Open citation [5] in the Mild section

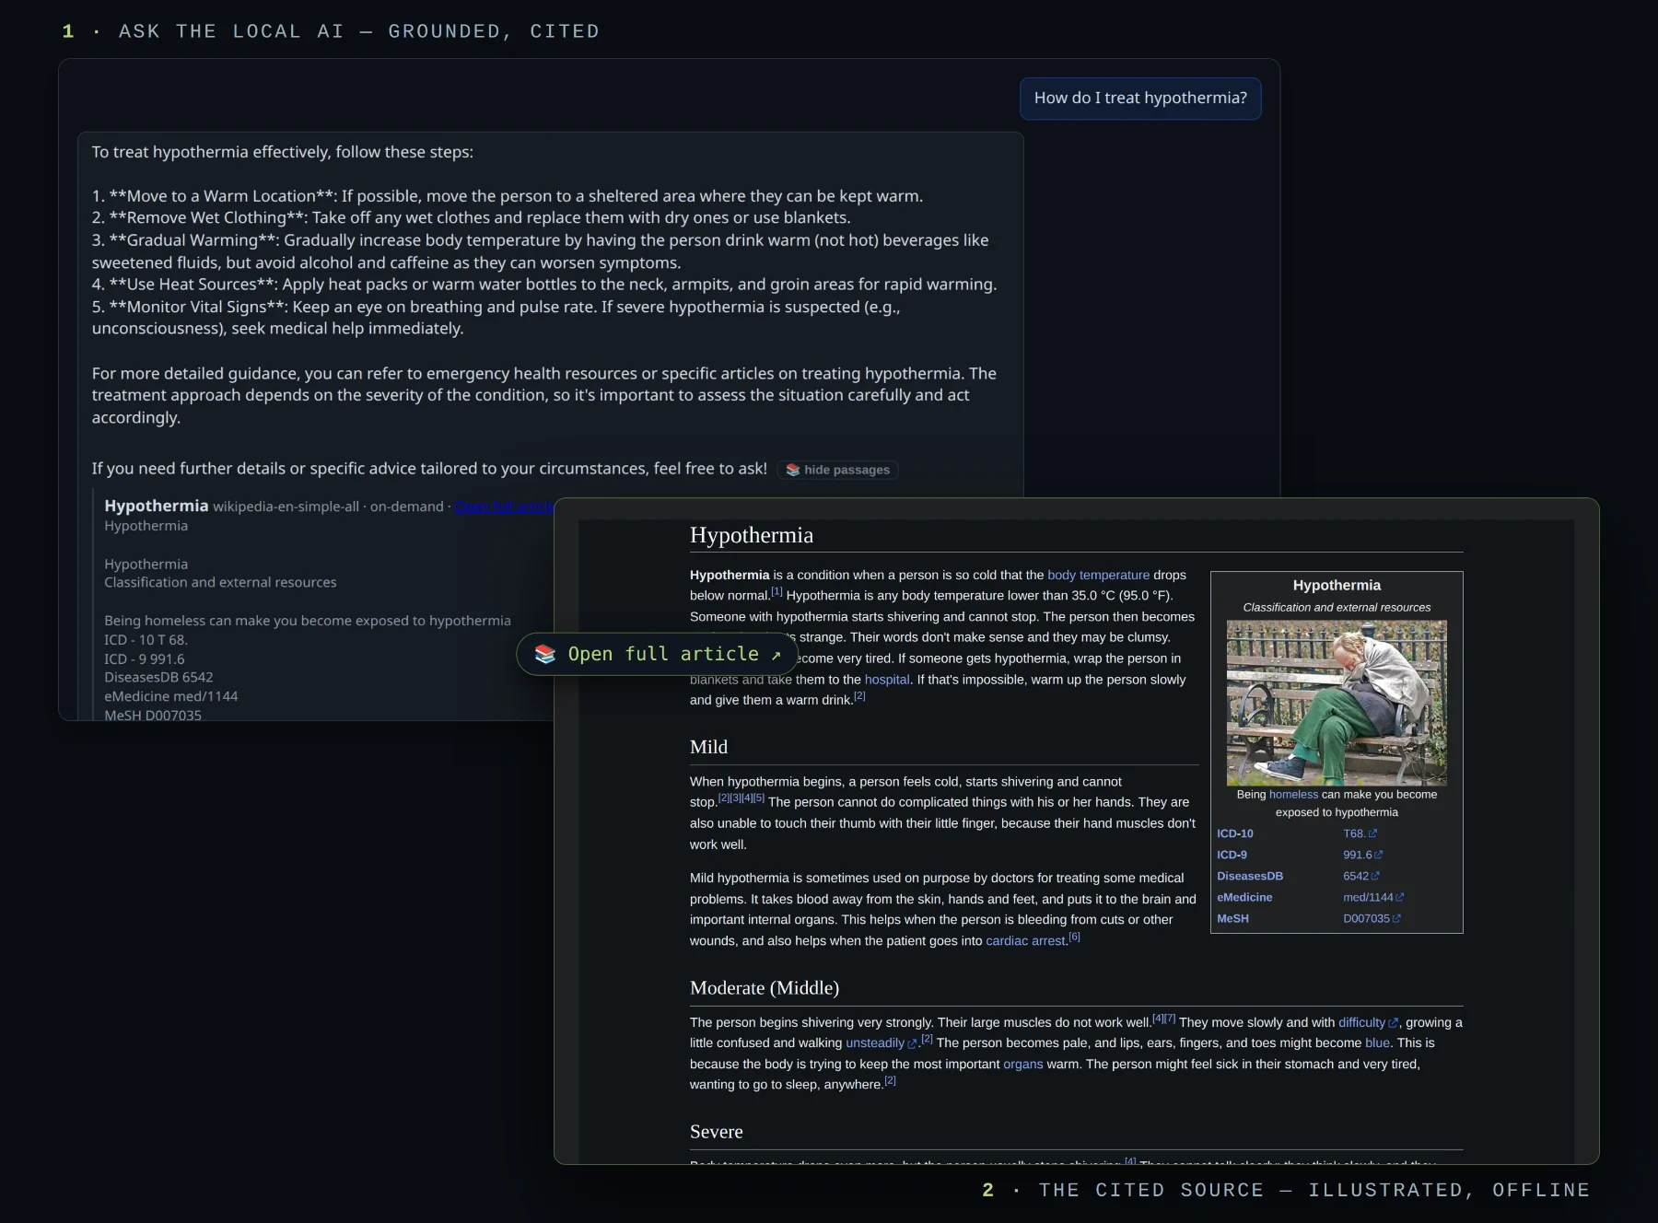point(759,798)
